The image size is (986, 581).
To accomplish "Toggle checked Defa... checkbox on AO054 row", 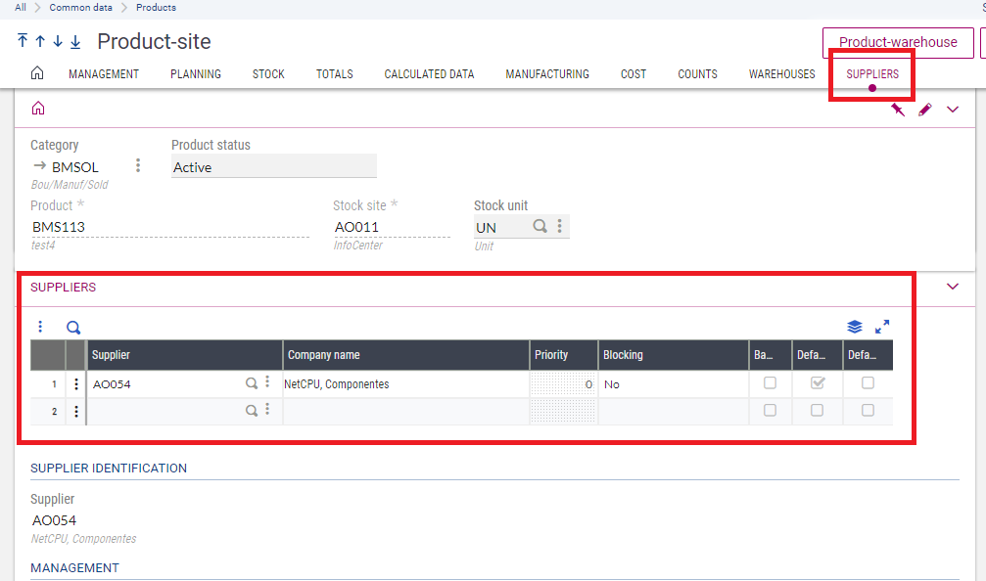I will click(818, 382).
